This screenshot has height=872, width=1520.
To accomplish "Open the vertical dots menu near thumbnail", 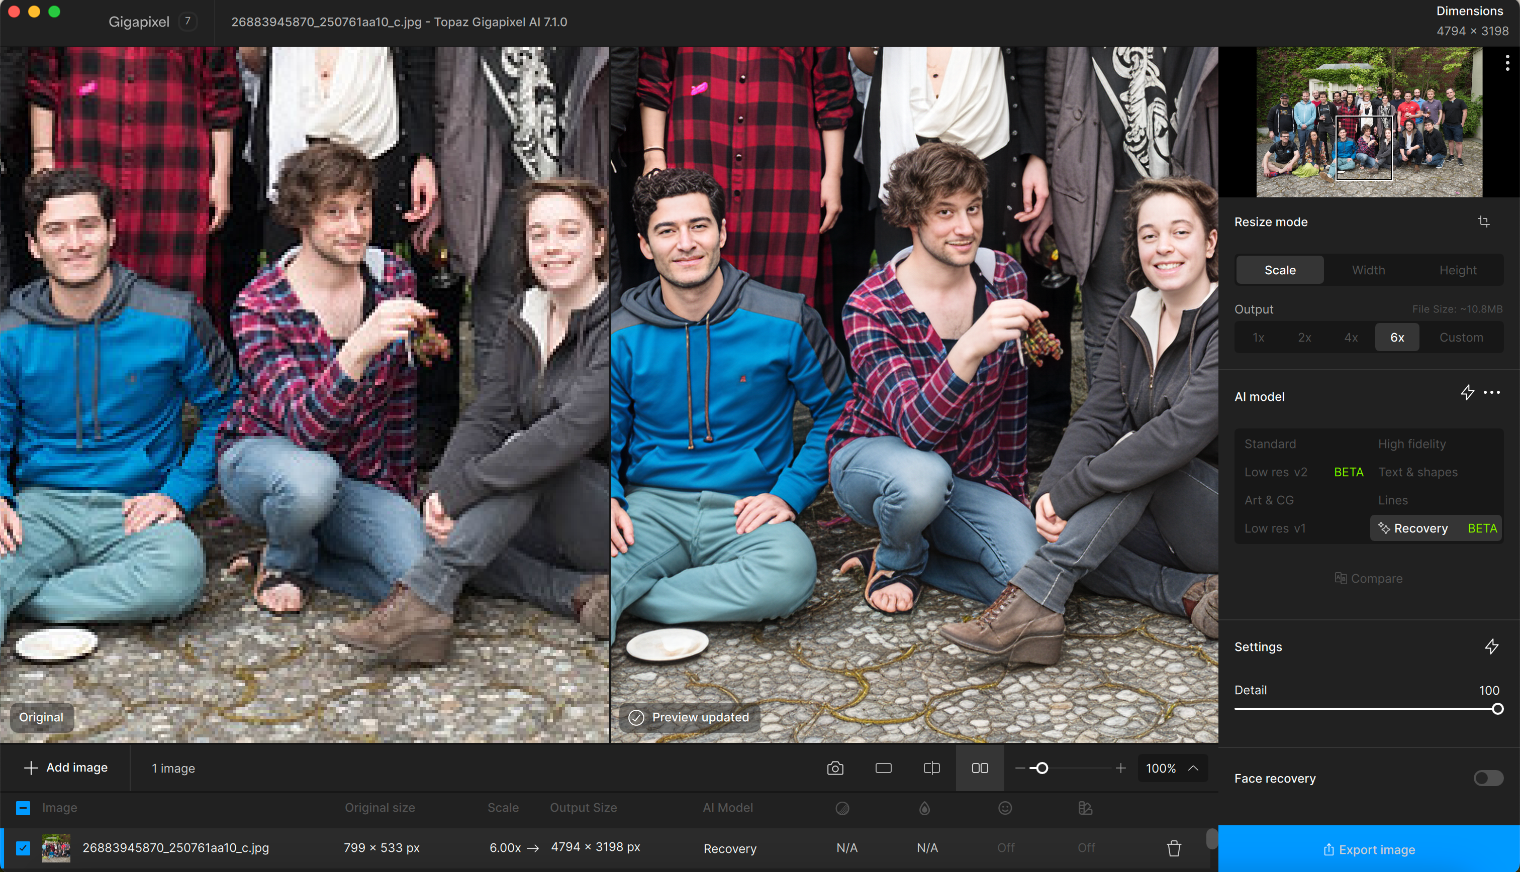I will click(1507, 63).
